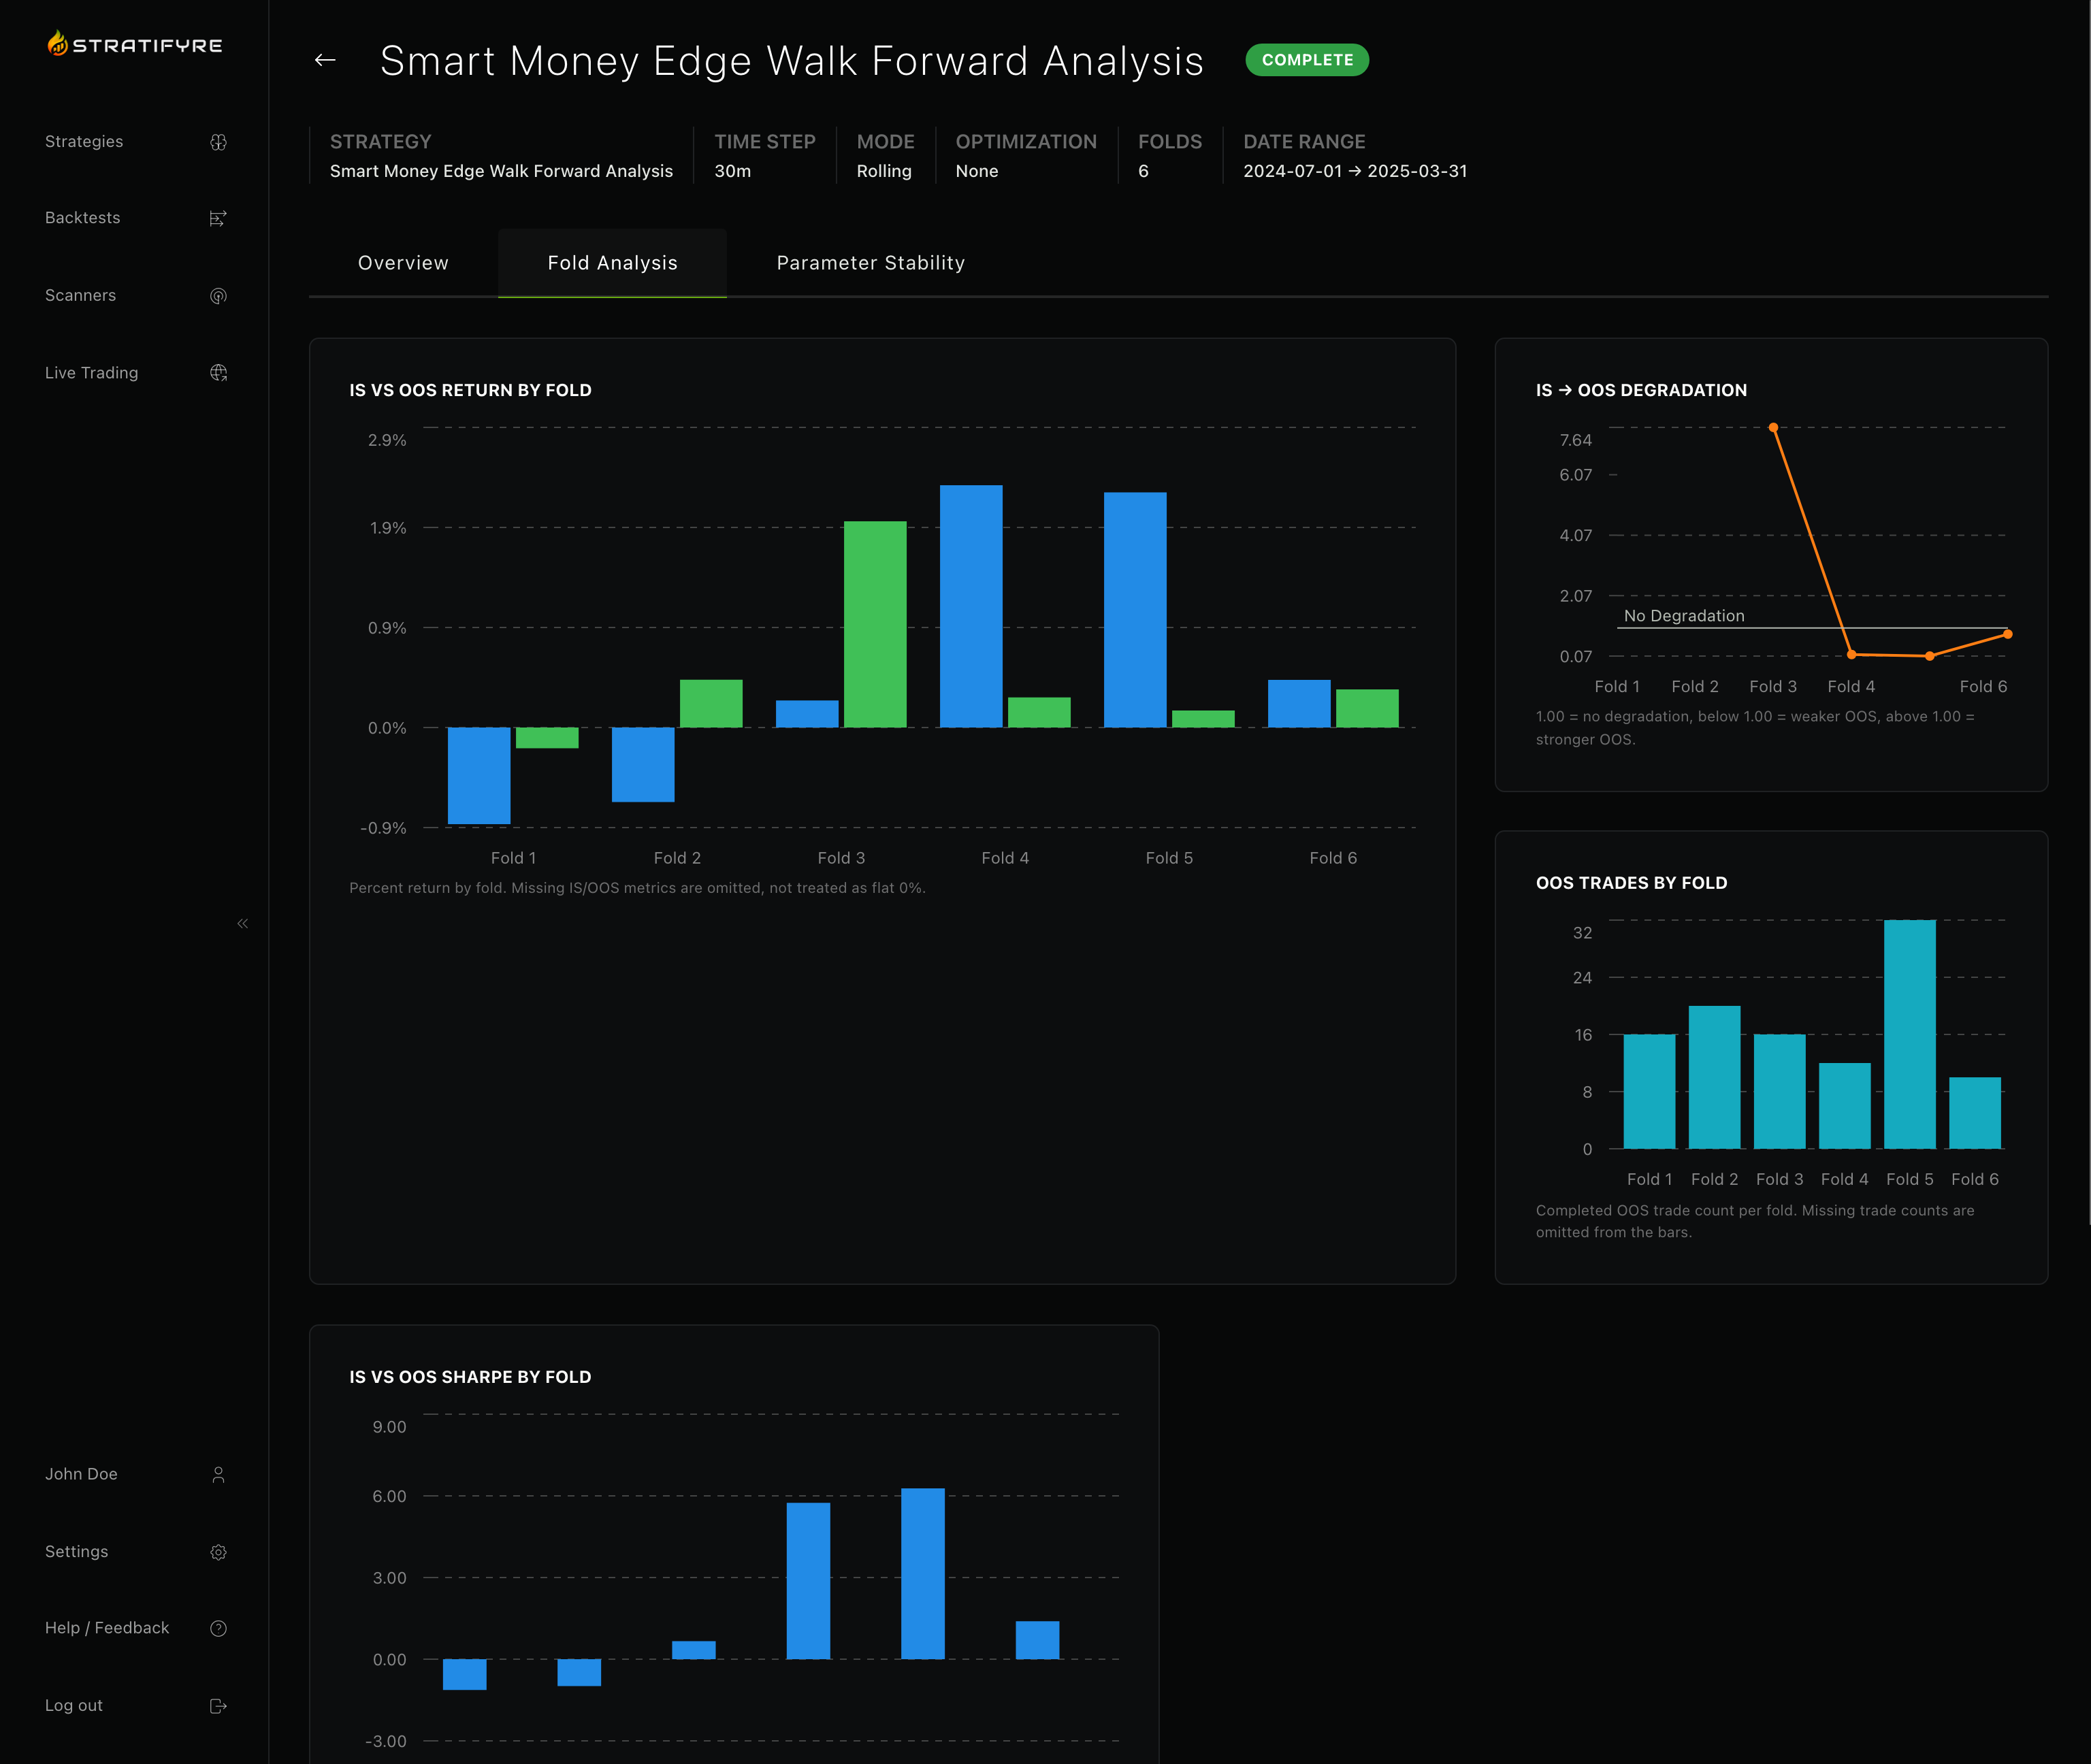Click the John Doe user icon
The width and height of the screenshot is (2091, 1764).
218,1475
